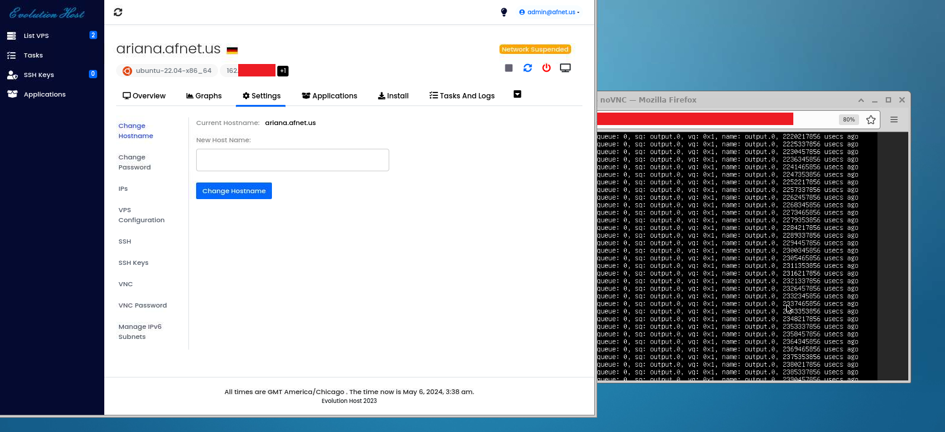Open the admin@afnet.us account dropdown
Viewport: 945px width, 432px height.
(x=549, y=12)
